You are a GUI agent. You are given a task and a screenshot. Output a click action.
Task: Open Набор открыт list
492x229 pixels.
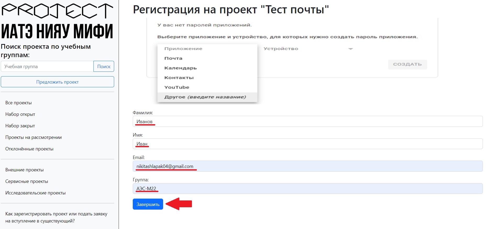tap(20, 114)
